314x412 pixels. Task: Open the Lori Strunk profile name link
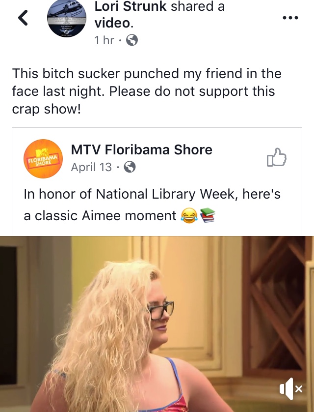tap(131, 6)
